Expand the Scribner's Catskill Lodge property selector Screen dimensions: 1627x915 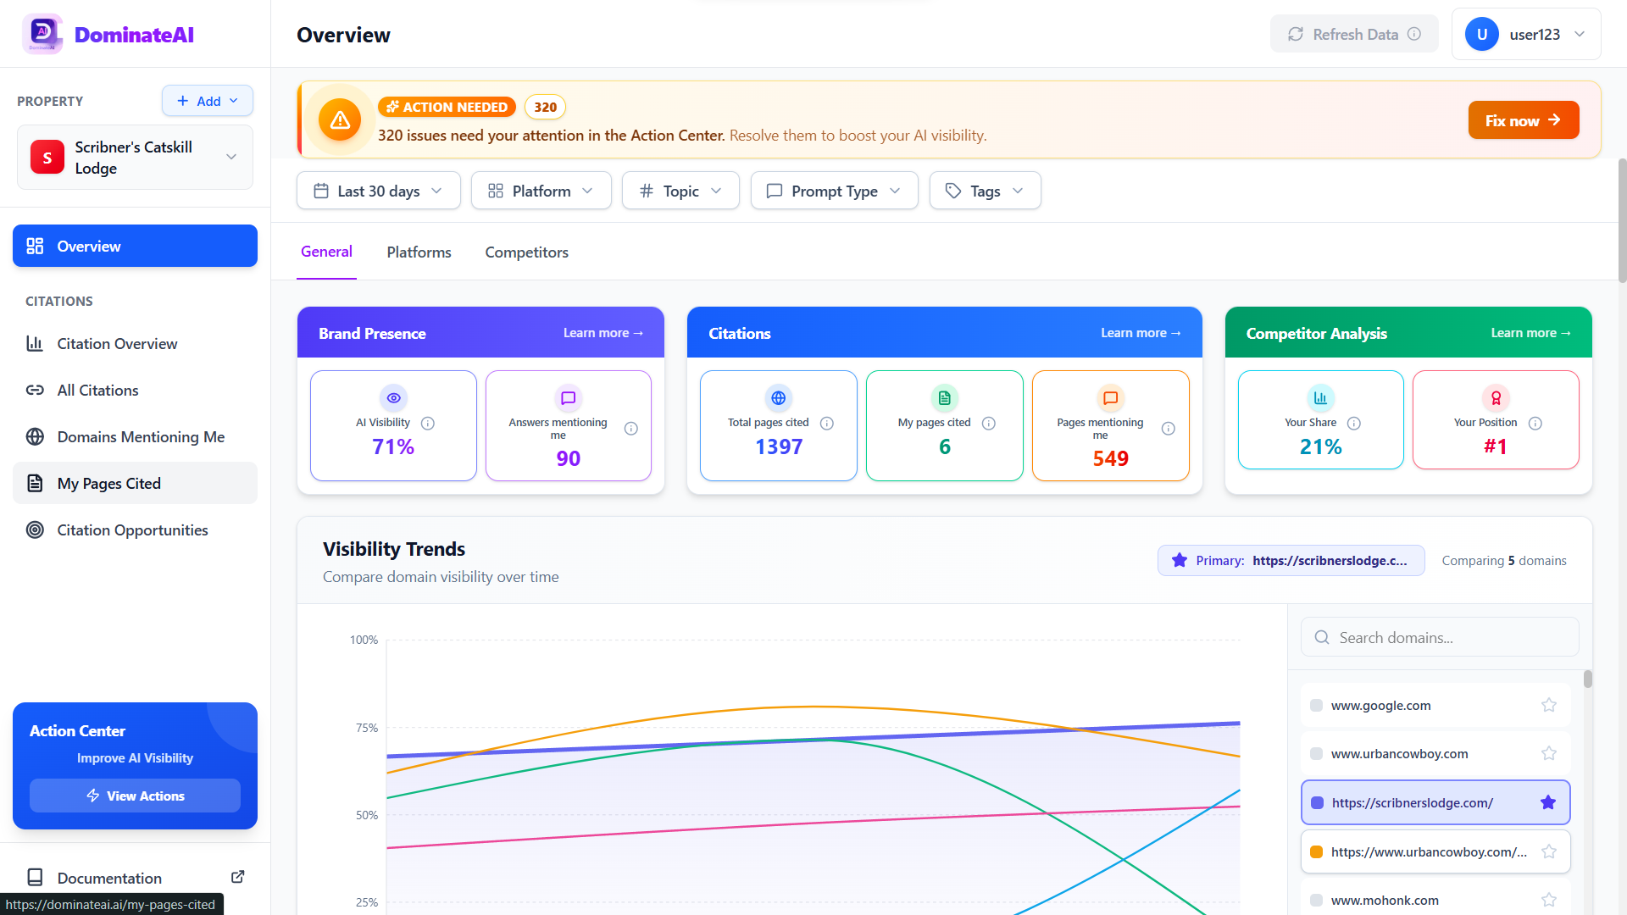tap(136, 158)
